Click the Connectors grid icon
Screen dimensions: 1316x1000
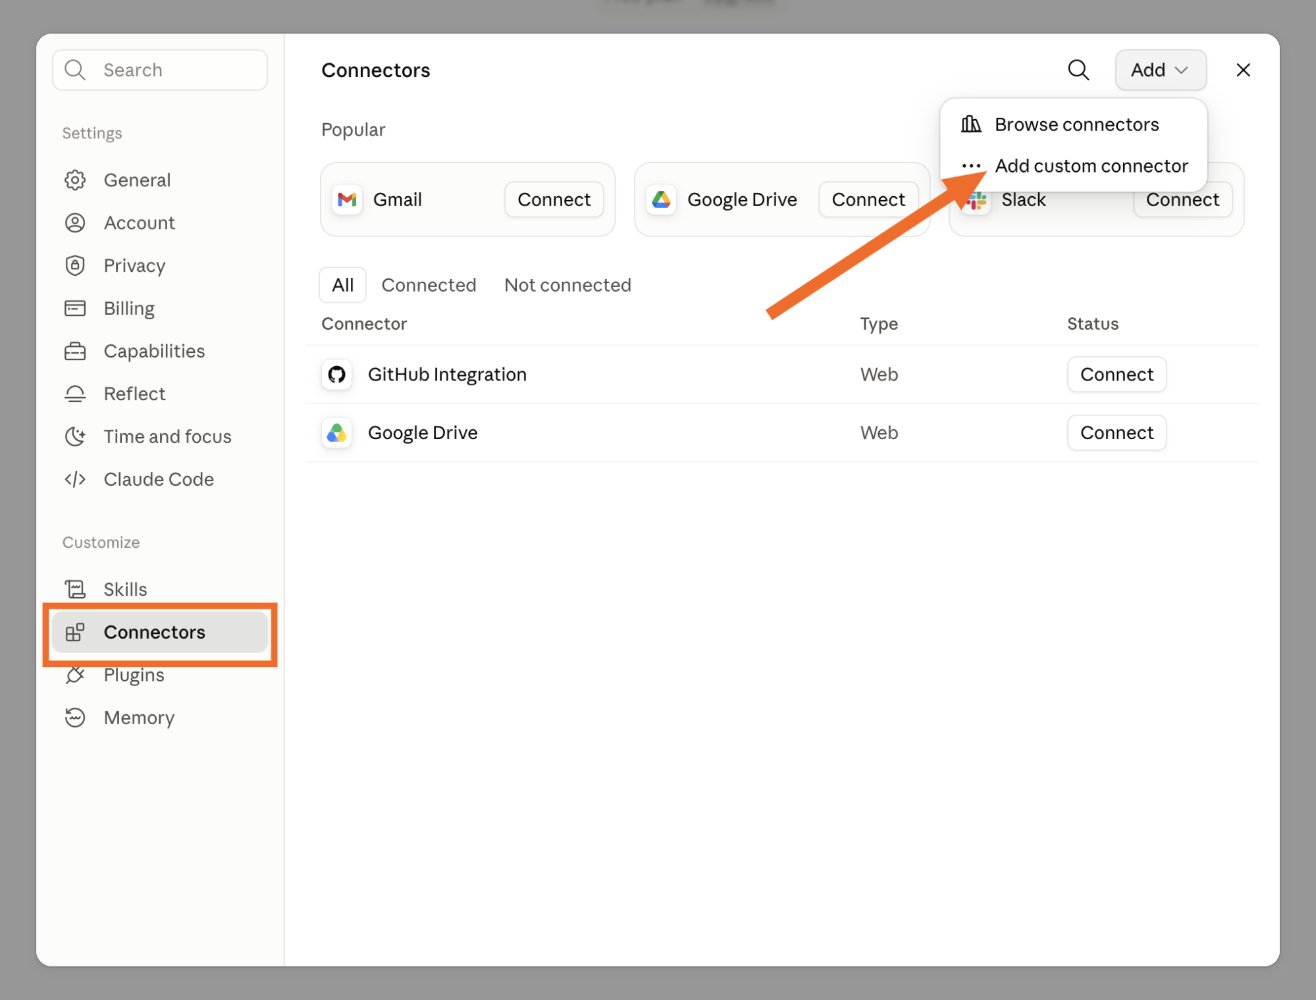click(75, 632)
